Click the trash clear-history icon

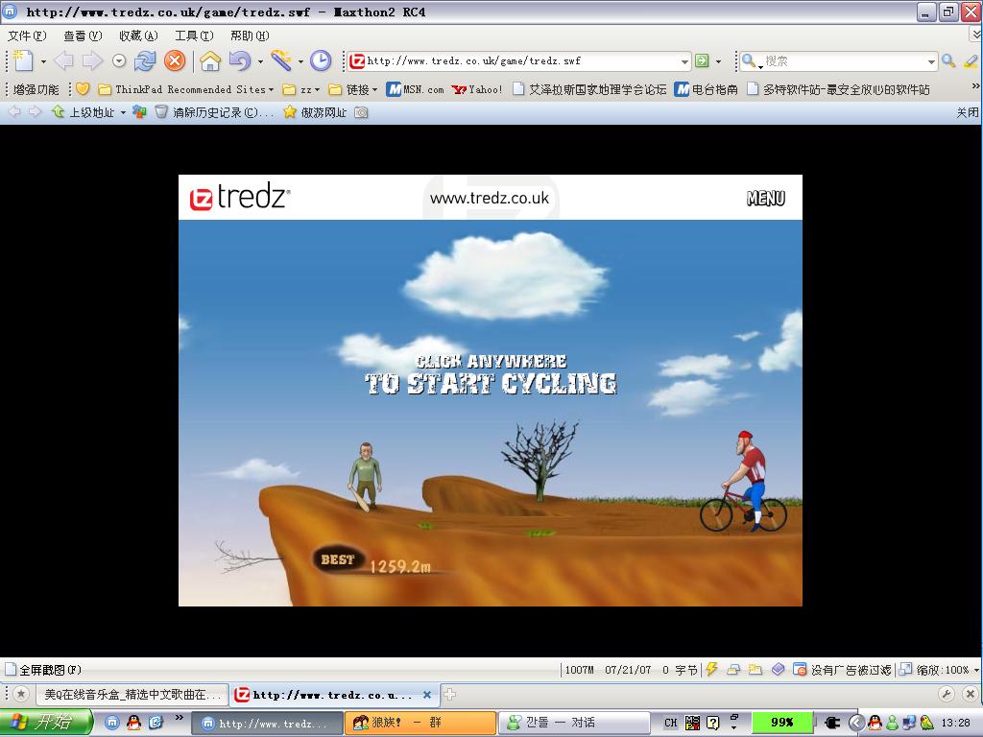(161, 112)
